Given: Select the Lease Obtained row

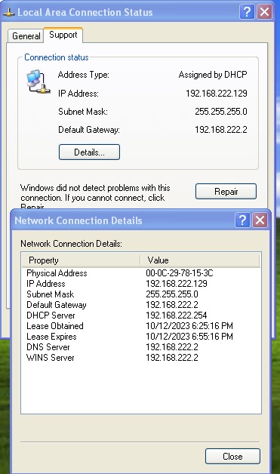Looking at the screenshot, I should pos(141,326).
